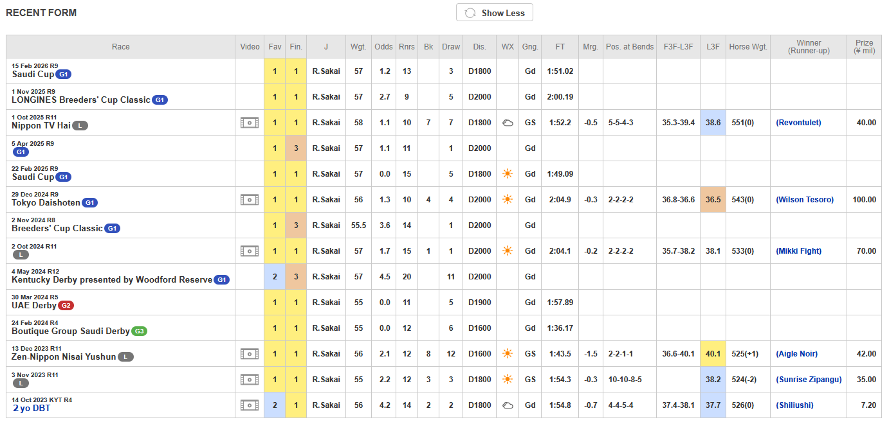Image resolution: width=889 pixels, height=422 pixels.
Task: Click the Fav column header
Action: 275,47
